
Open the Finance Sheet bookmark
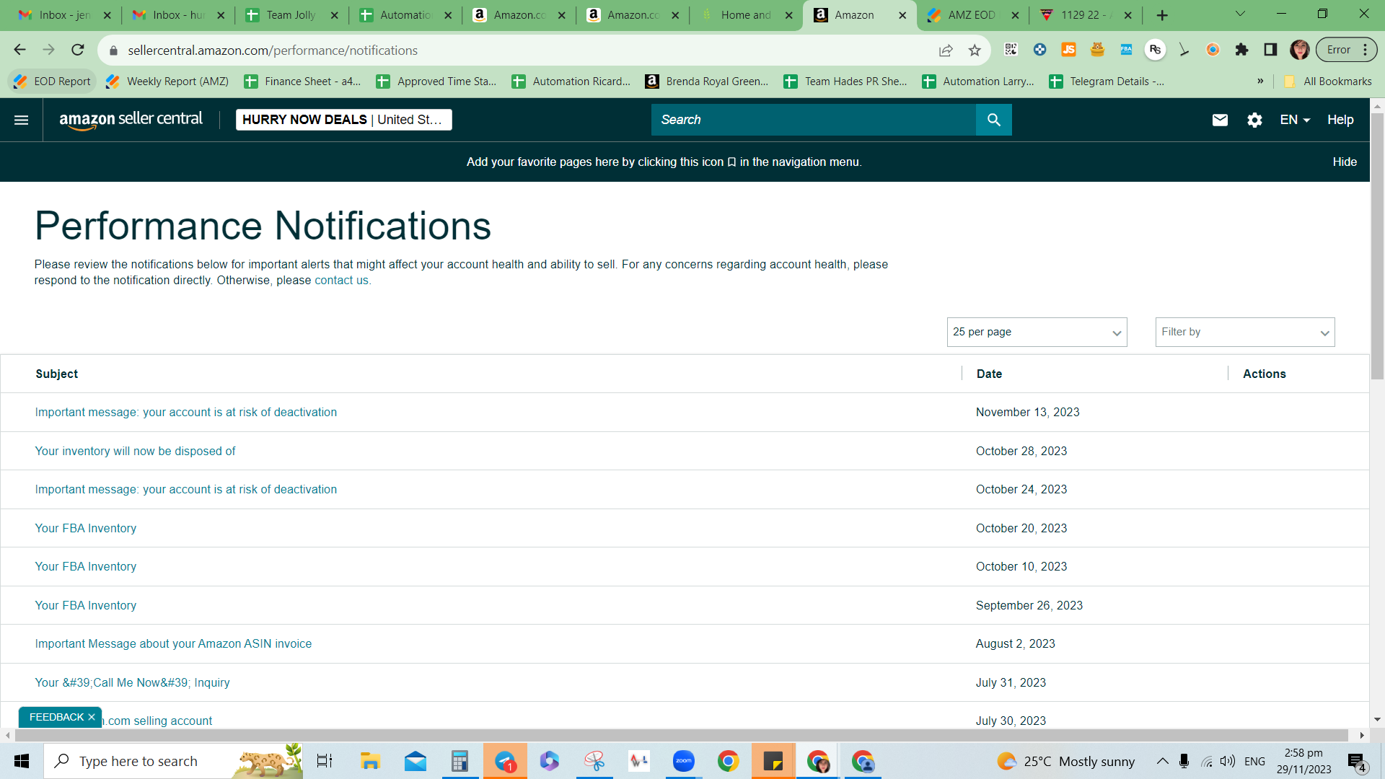(x=302, y=82)
